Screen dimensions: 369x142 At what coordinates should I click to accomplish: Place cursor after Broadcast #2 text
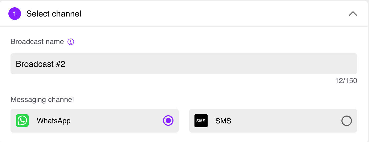coord(66,64)
